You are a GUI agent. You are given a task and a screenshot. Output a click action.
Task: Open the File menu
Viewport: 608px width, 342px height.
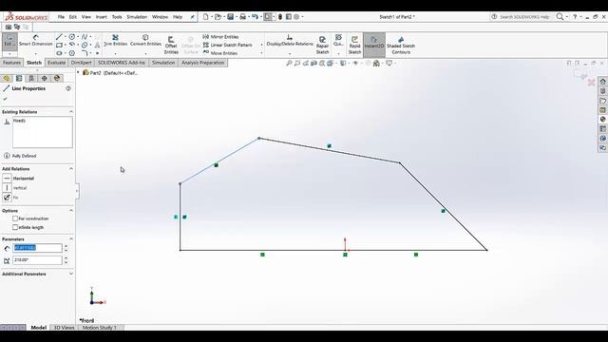point(61,17)
